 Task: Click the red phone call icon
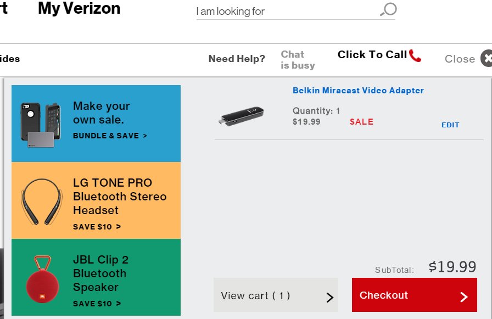pos(415,55)
